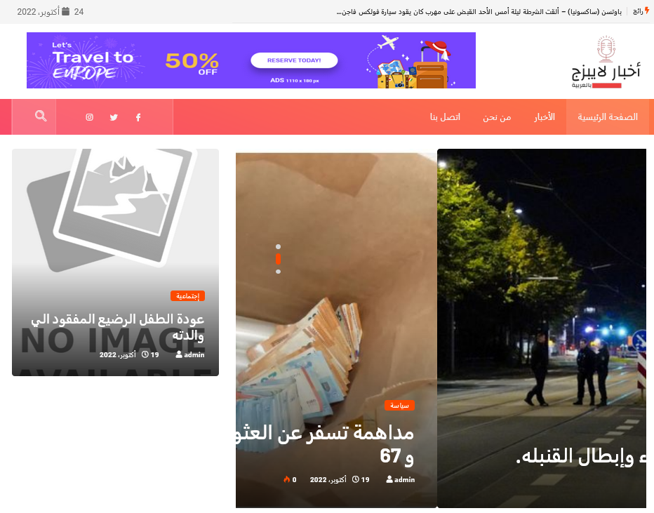Select the top slider pagination dot
Viewport: 654px width, 513px height.
click(x=278, y=247)
